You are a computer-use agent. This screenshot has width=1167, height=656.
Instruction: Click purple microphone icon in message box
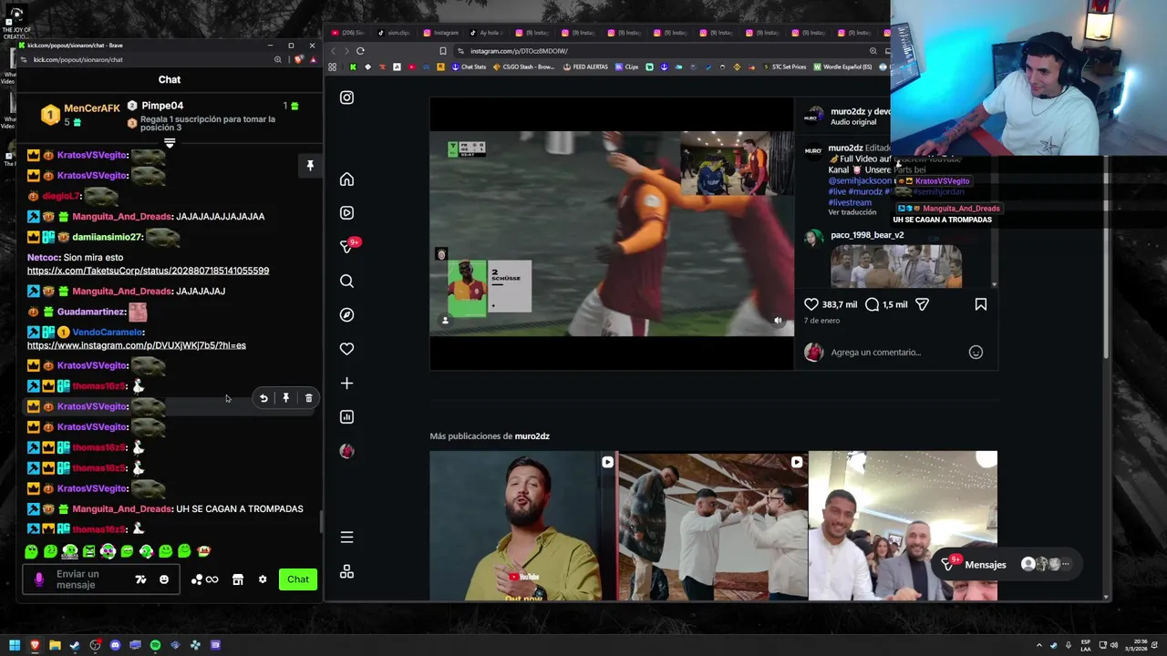click(x=39, y=579)
